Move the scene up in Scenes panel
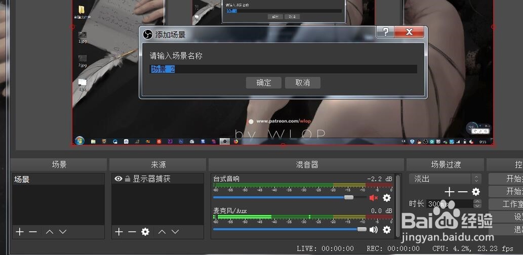Screen dimensions: 523x255 [x=49, y=231]
